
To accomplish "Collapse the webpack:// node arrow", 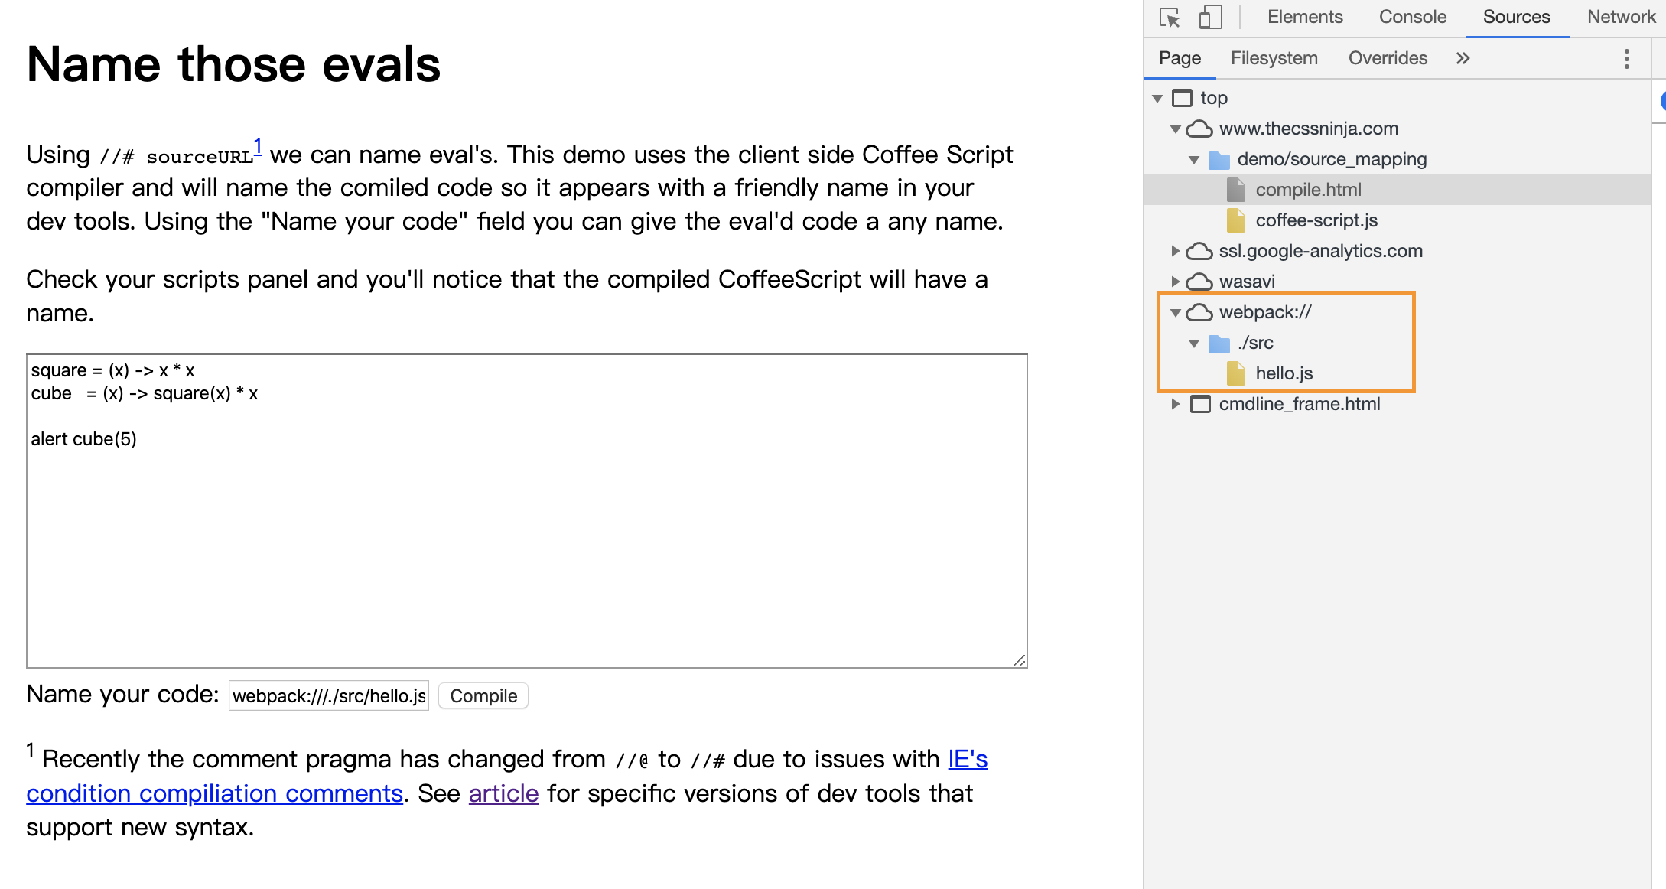I will 1176,312.
